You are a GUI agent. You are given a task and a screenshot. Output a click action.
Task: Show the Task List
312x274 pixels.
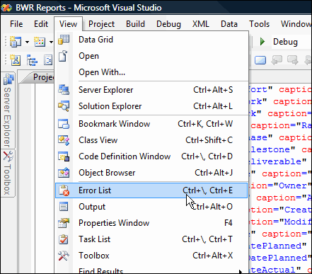151,239
